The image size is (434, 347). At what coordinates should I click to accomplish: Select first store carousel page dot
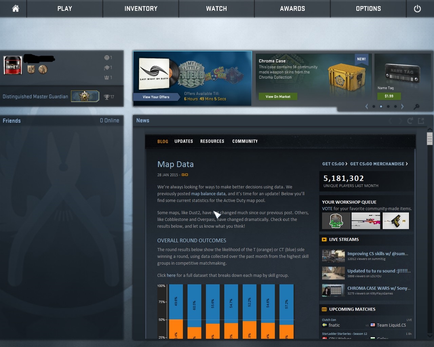(x=374, y=106)
